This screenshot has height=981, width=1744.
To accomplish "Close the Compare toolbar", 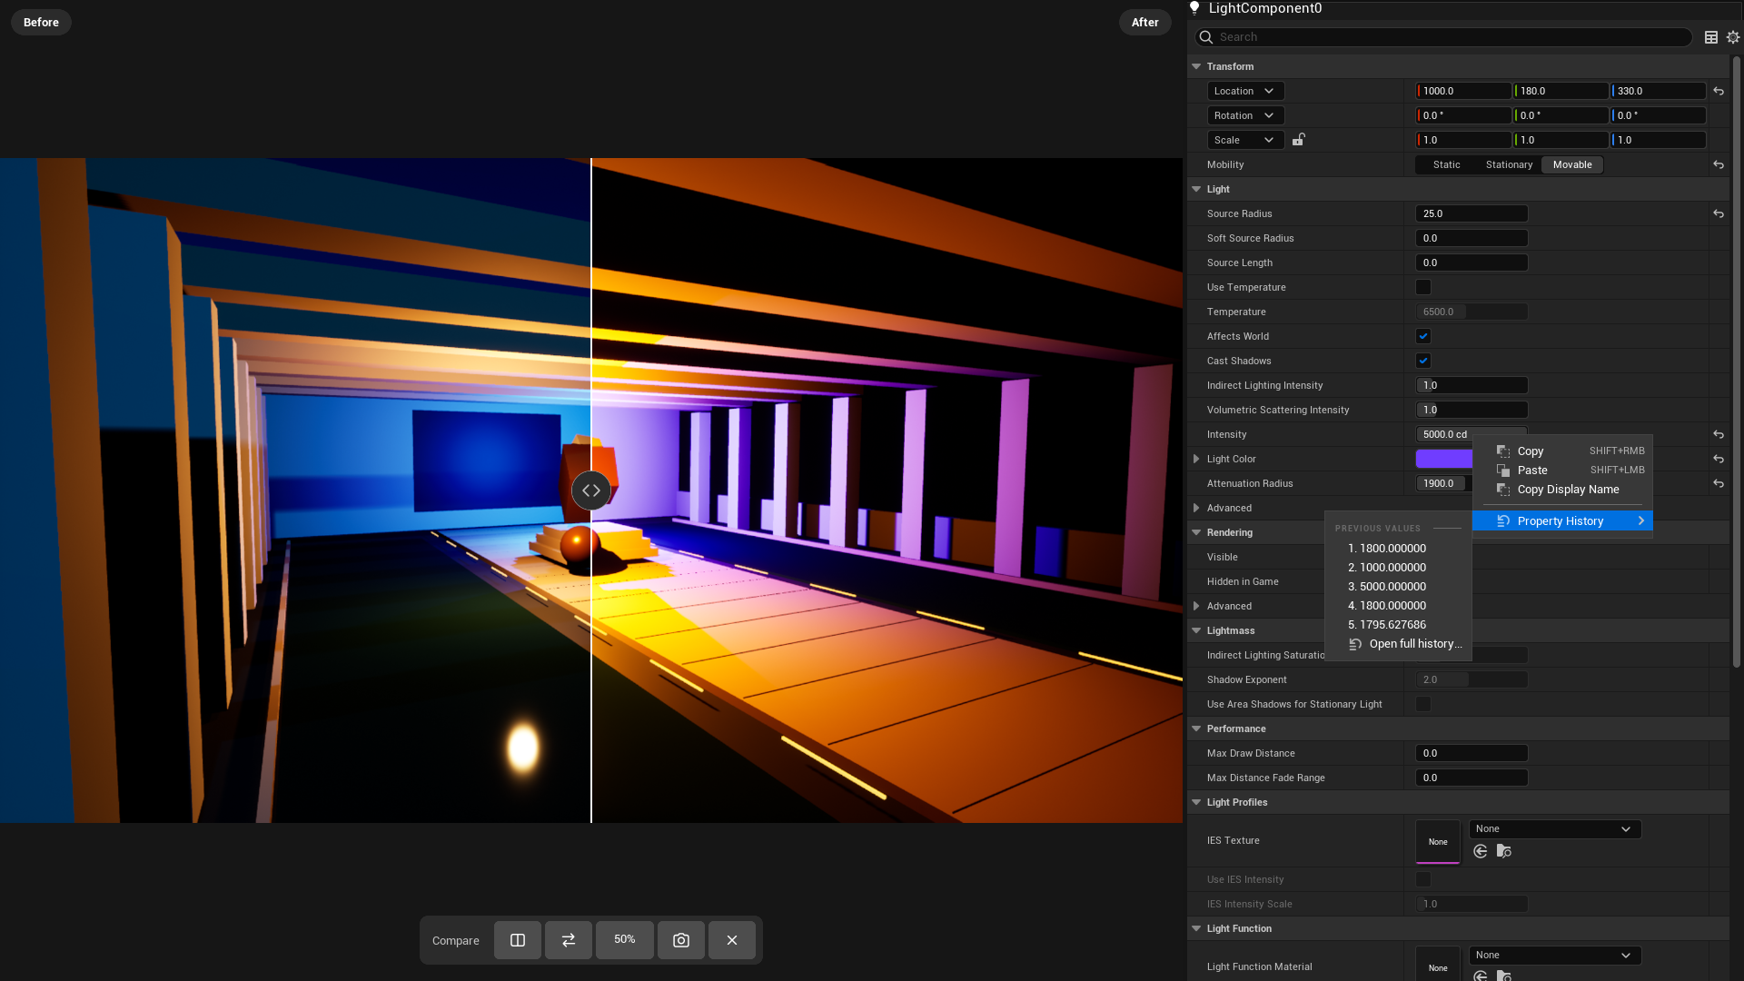I will [x=732, y=940].
